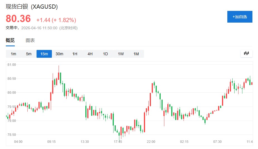Add XAGUSD to watchlist with +加自选

point(240,17)
